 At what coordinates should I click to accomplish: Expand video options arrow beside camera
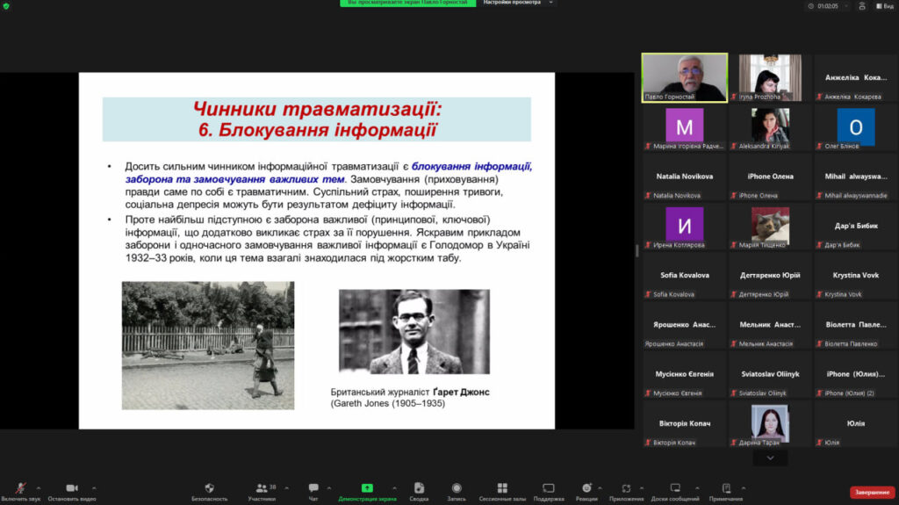pos(94,488)
